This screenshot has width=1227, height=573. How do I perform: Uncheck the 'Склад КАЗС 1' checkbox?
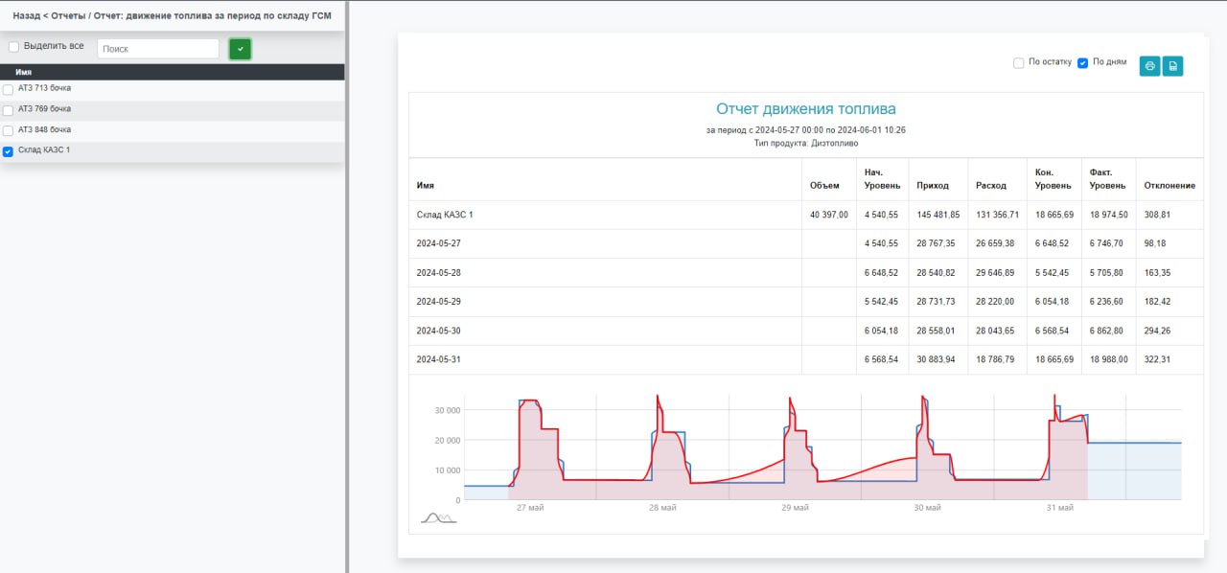tap(9, 151)
